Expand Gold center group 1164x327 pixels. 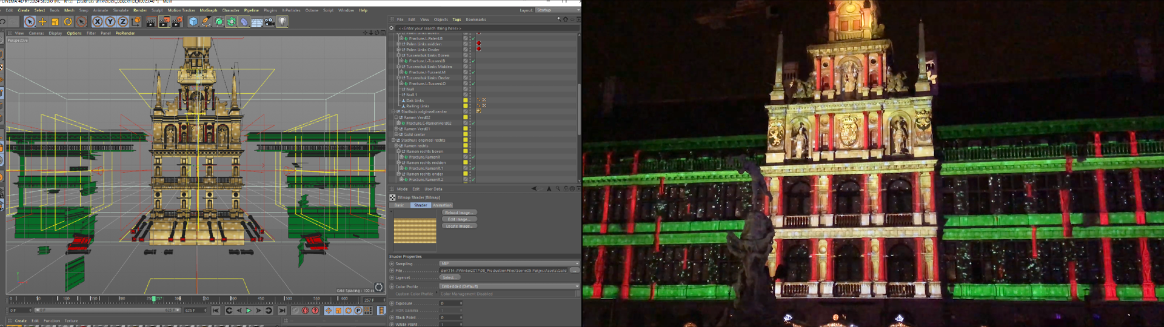396,134
